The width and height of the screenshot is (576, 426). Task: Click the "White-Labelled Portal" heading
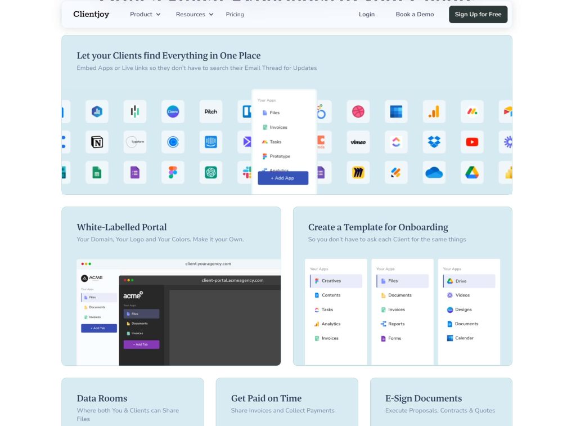coord(121,227)
